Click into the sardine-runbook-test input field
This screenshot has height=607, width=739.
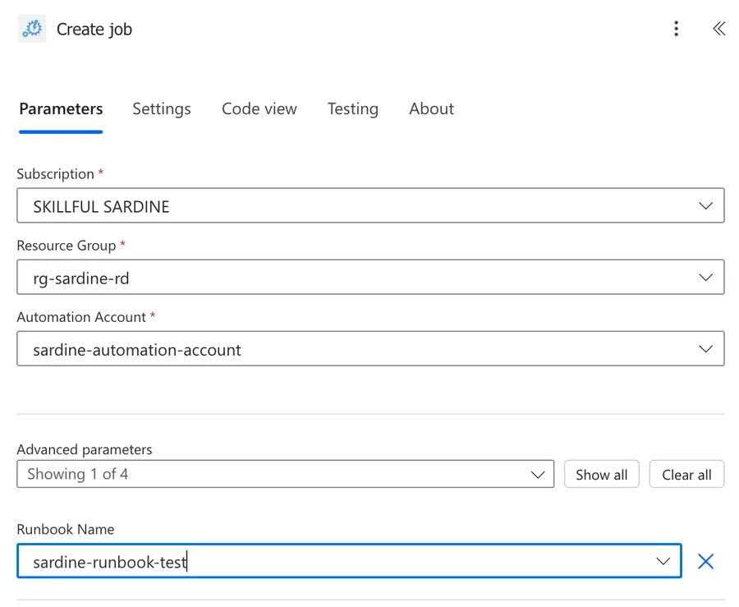pos(328,561)
